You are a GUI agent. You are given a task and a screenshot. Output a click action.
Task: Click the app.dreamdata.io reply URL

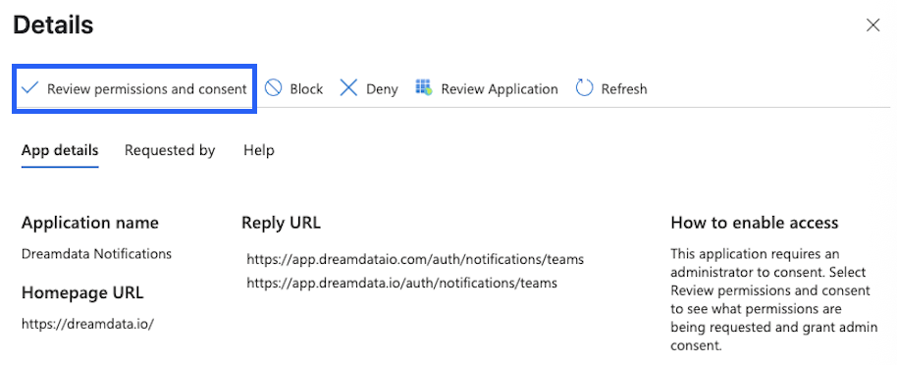(402, 282)
